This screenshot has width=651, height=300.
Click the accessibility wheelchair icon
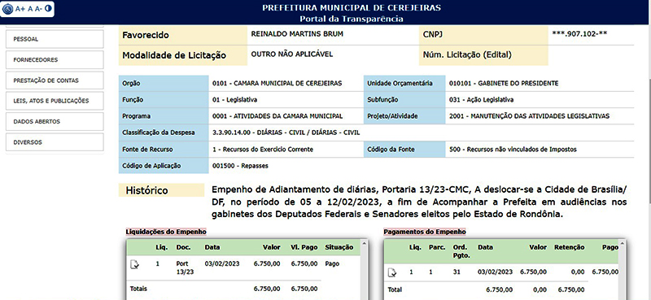(8, 9)
